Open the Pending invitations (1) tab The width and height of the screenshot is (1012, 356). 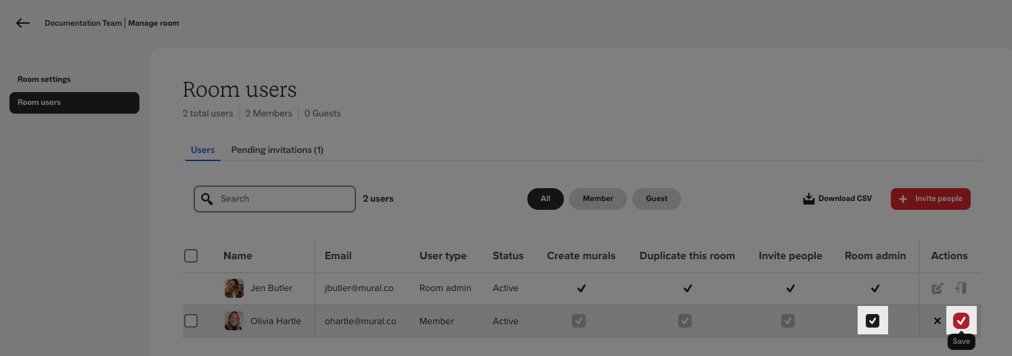tap(278, 150)
